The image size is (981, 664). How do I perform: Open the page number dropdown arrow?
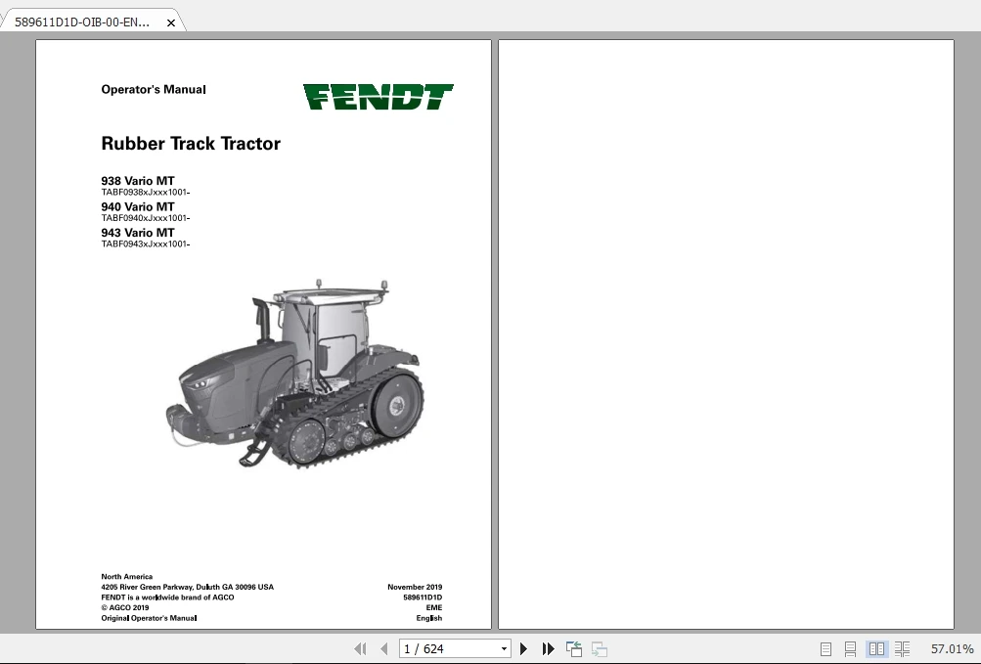(x=504, y=649)
